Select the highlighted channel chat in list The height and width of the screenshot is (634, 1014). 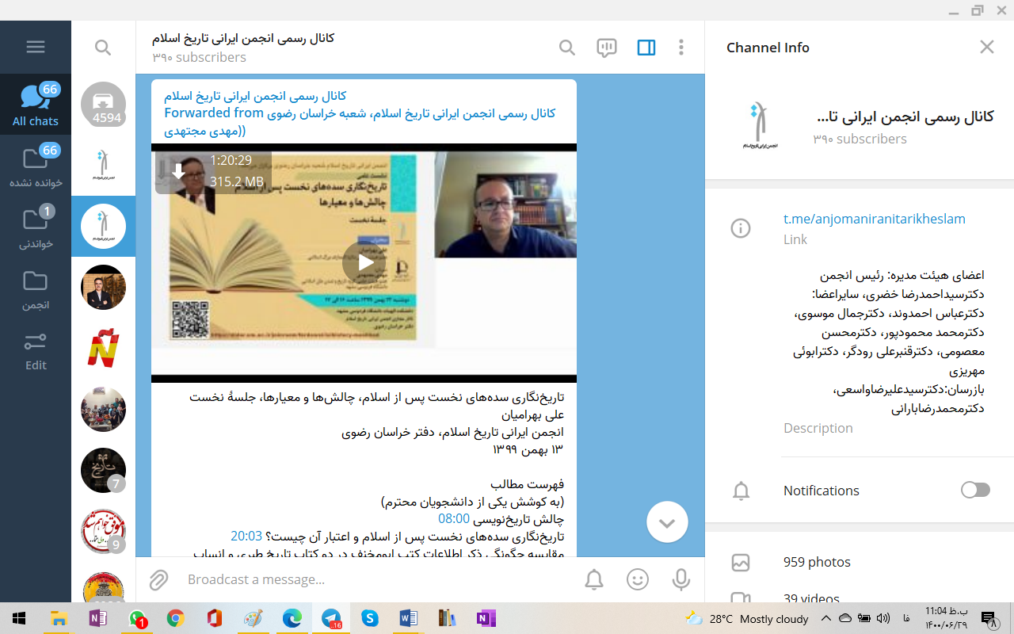103,227
